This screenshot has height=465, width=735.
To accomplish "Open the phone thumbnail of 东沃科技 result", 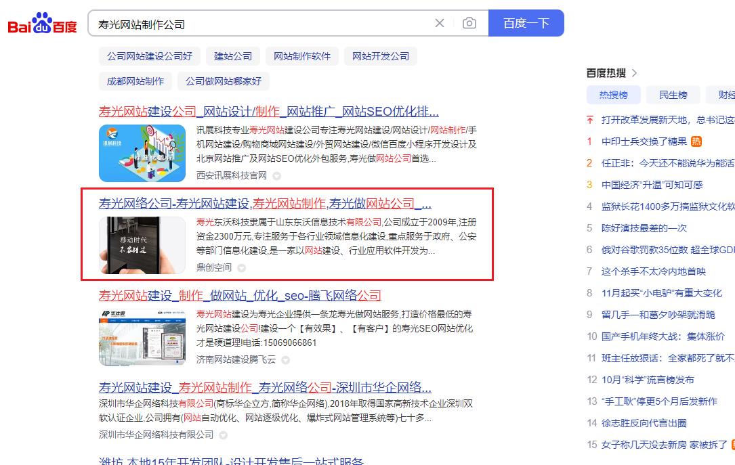I will coord(142,245).
